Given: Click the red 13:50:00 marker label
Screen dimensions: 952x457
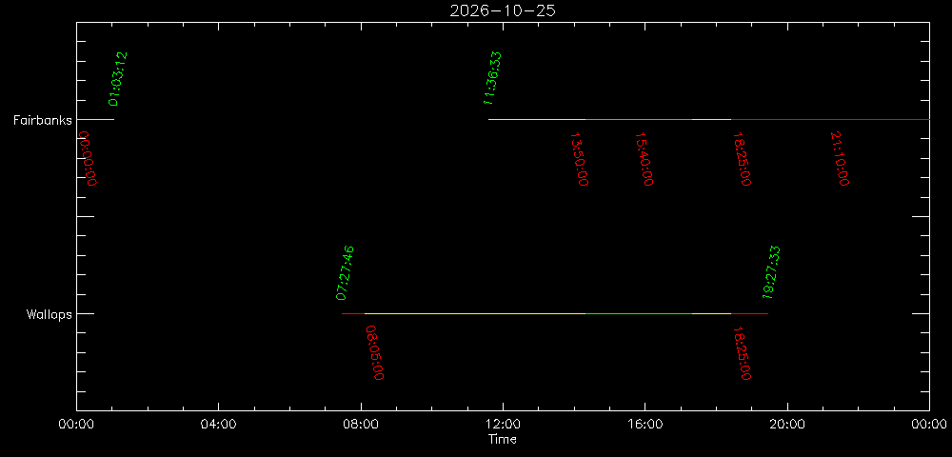Looking at the screenshot, I should (x=579, y=159).
